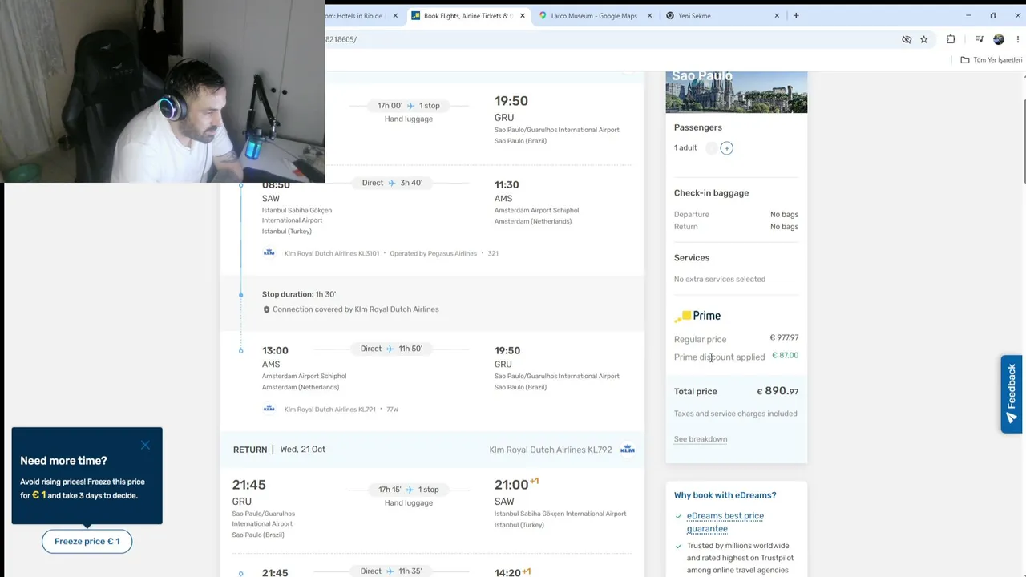Click the plane icon beside 17h 00' 1 stop
Viewport: 1026px width, 577px height.
410,106
